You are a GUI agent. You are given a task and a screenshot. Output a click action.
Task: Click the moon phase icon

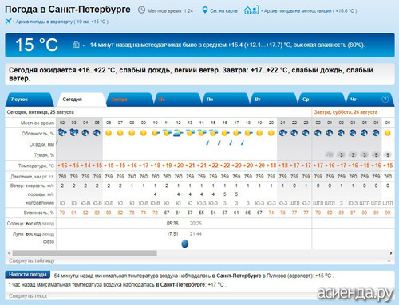(x=185, y=244)
